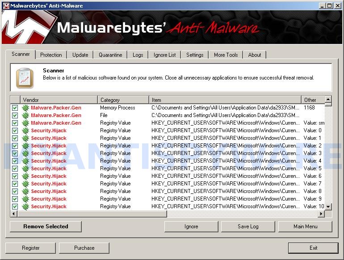
Task: Uncheck the Memory Process threat checkbox
Action: [x=15, y=108]
